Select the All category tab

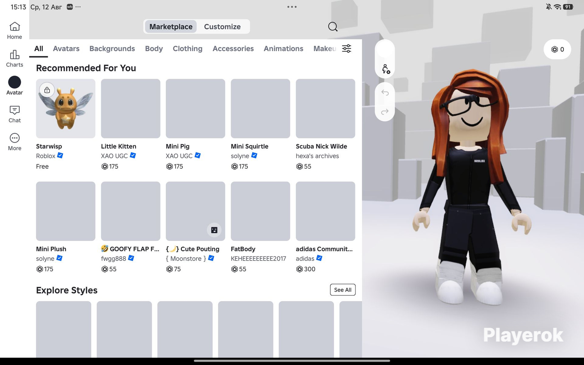tap(39, 49)
